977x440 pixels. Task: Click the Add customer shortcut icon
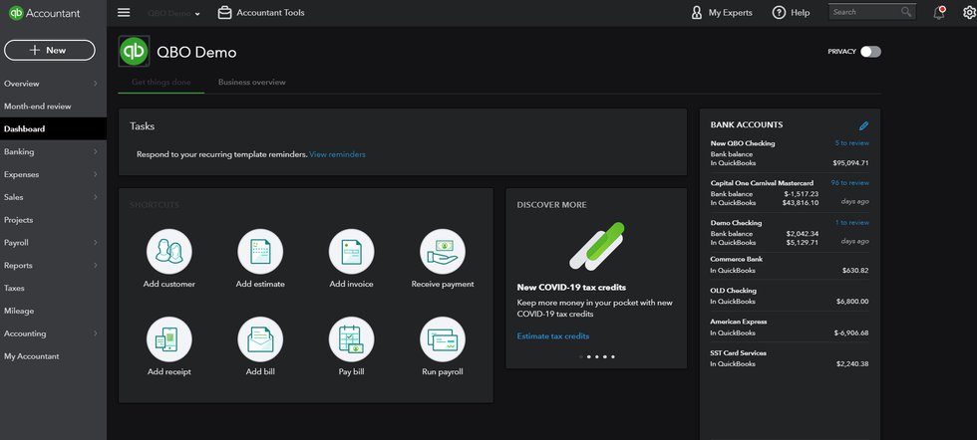click(170, 251)
